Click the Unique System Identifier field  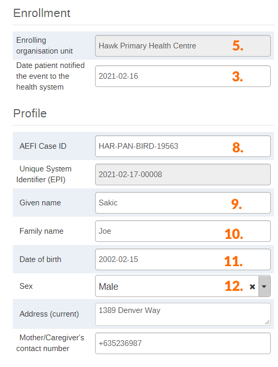183,174
